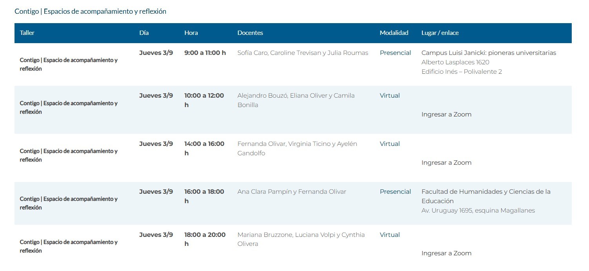Click the Taller column header
The image size is (589, 271).
click(x=27, y=33)
